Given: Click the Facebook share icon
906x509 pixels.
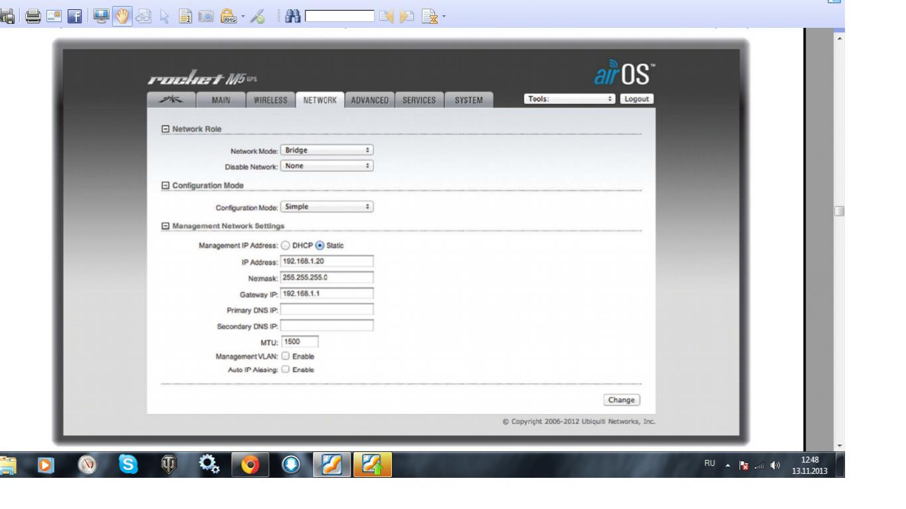Looking at the screenshot, I should click(74, 15).
